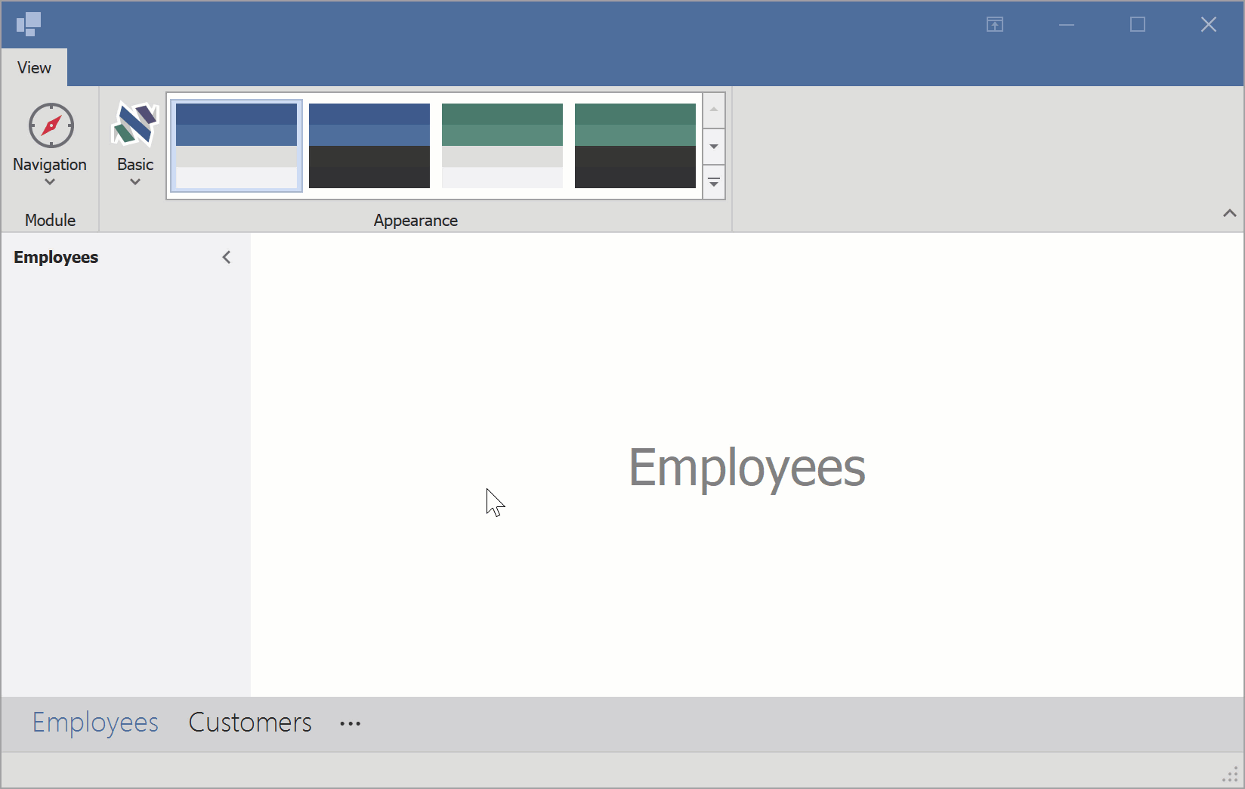
Task: Click the ribbon display options icon
Action: click(995, 25)
